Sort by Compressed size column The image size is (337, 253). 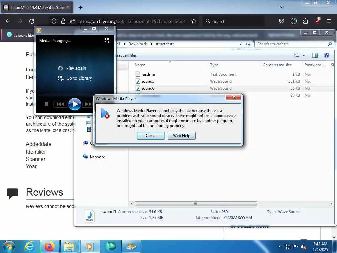coord(277,65)
